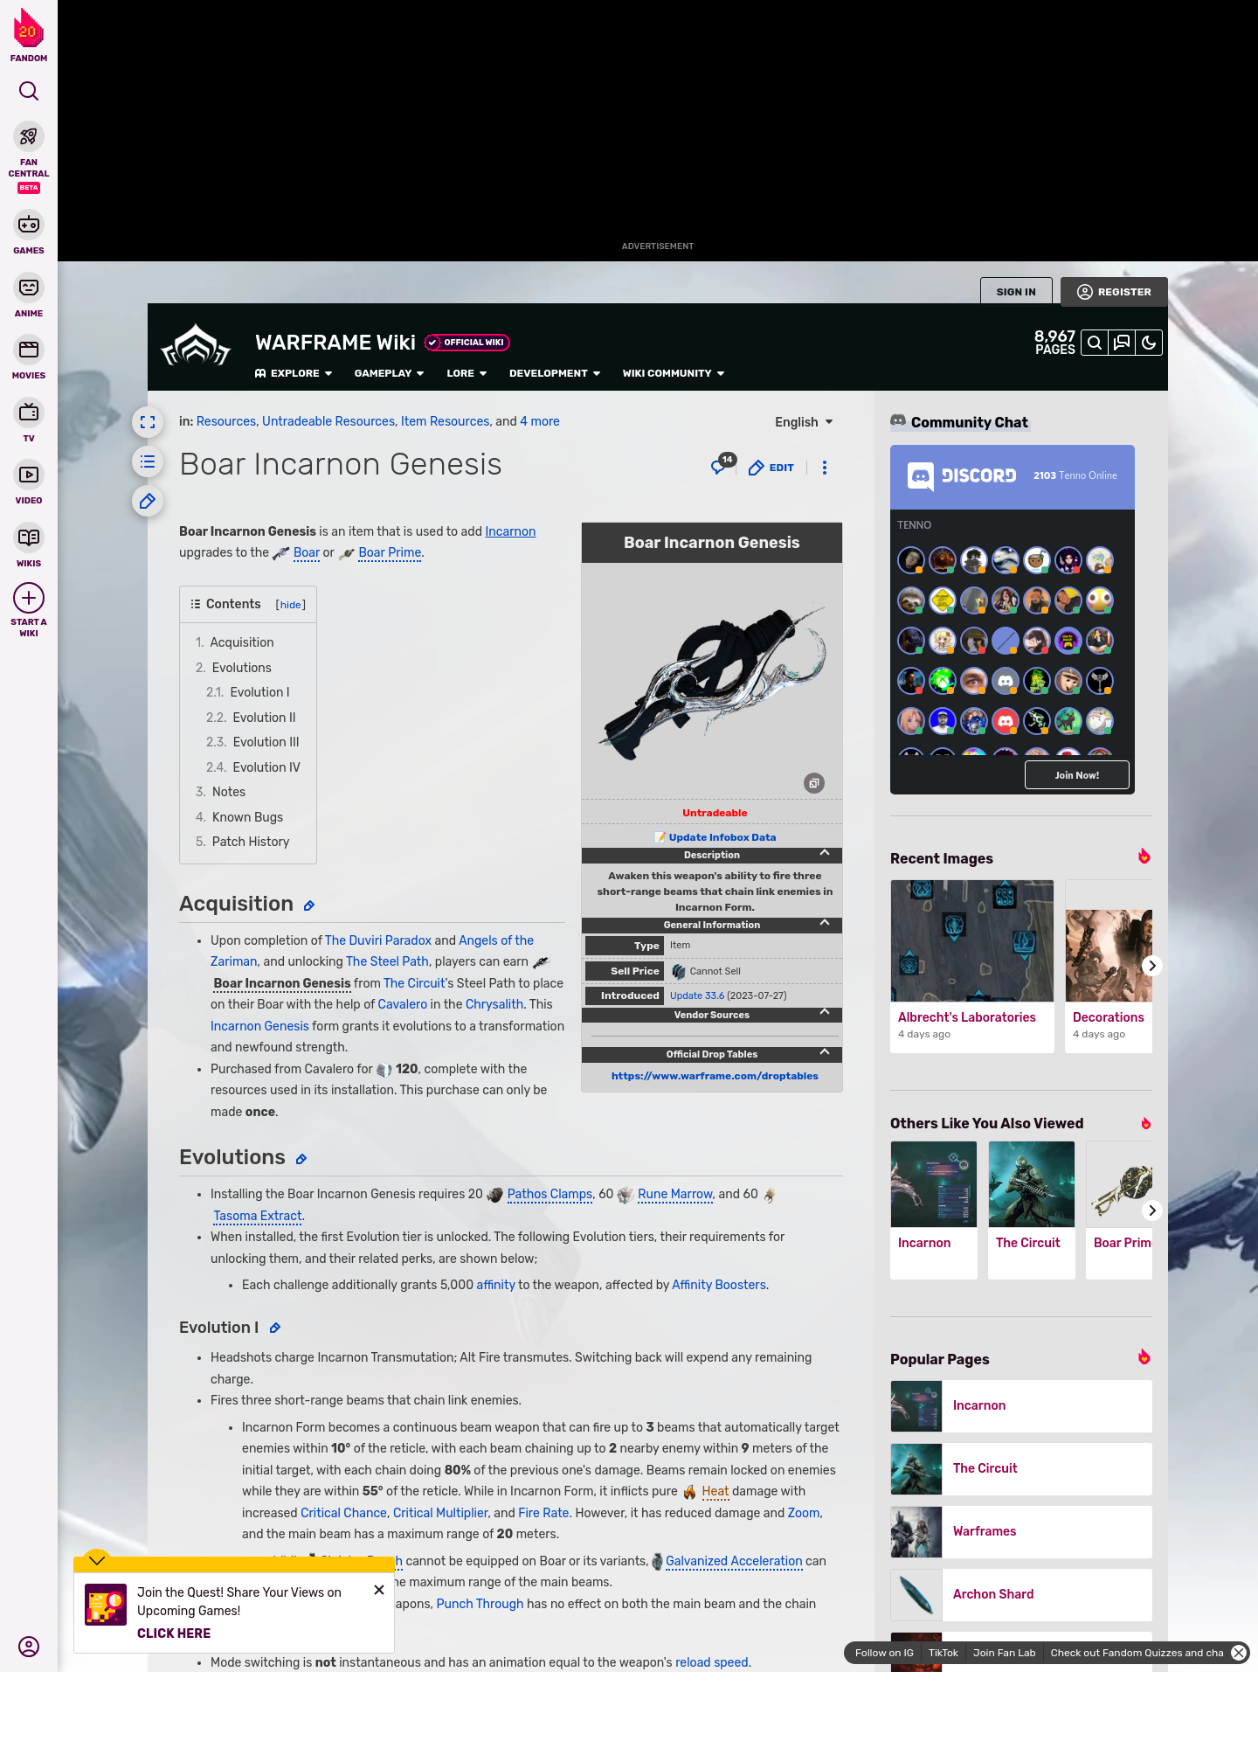Image resolution: width=1258 pixels, height=1748 pixels.
Task: Edit the Acquisition section
Action: [x=309, y=905]
